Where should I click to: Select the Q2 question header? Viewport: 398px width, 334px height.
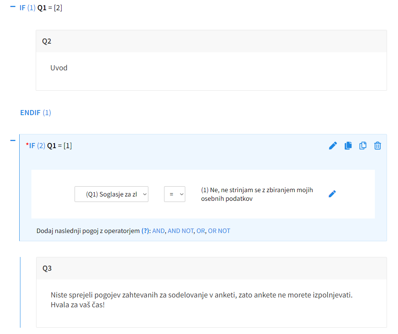pyautogui.click(x=211, y=41)
